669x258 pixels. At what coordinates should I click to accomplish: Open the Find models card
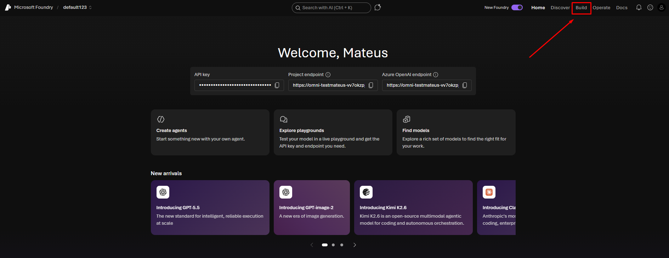456,132
